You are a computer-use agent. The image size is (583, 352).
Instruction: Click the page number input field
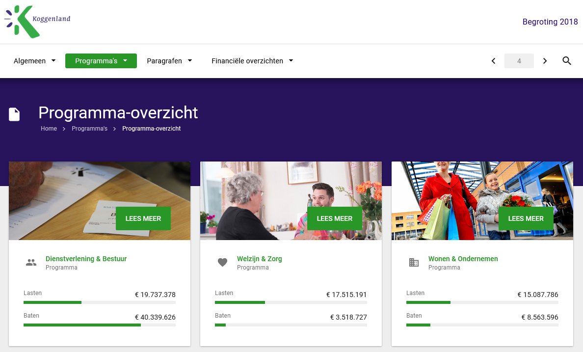(x=519, y=61)
